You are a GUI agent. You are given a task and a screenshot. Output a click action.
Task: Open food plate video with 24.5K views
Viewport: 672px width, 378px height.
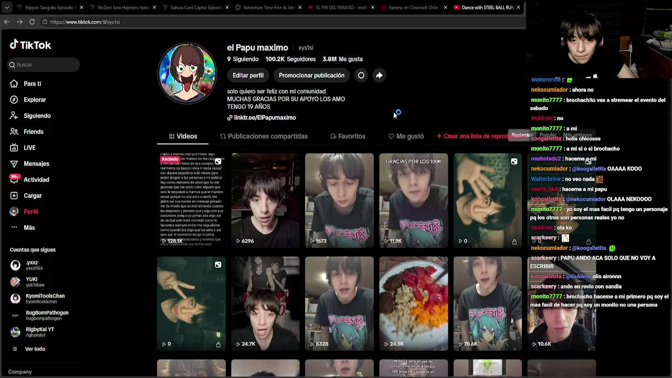point(413,303)
